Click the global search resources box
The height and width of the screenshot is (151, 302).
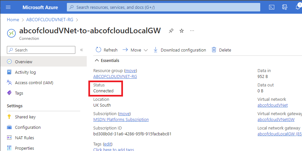tap(163, 7)
